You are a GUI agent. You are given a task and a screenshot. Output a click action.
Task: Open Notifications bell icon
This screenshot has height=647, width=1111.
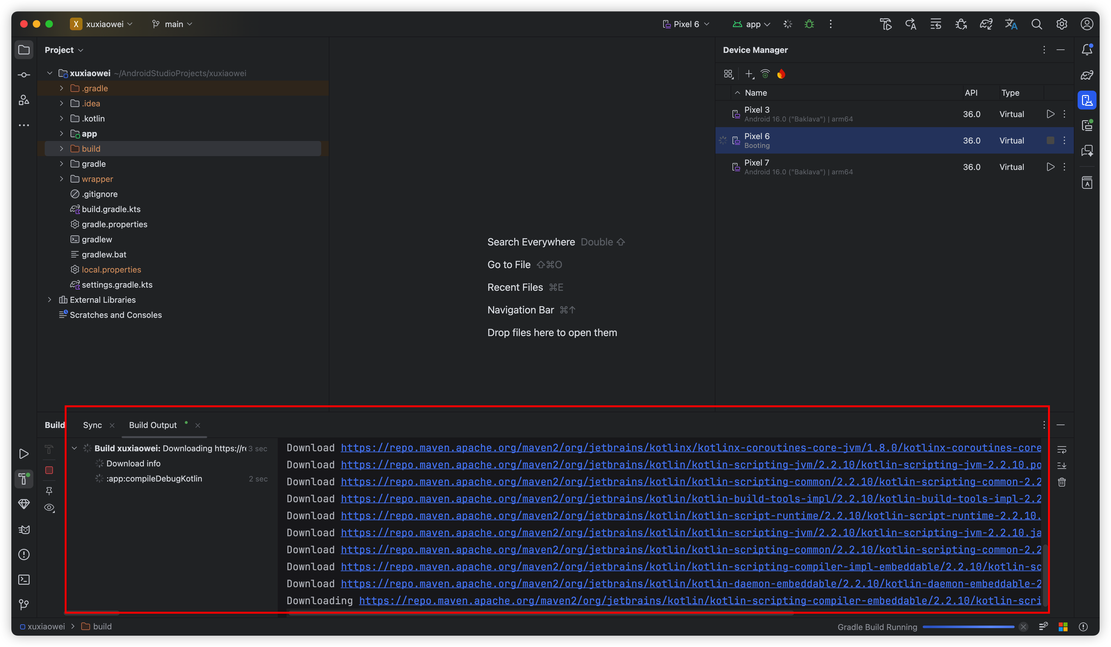1087,50
